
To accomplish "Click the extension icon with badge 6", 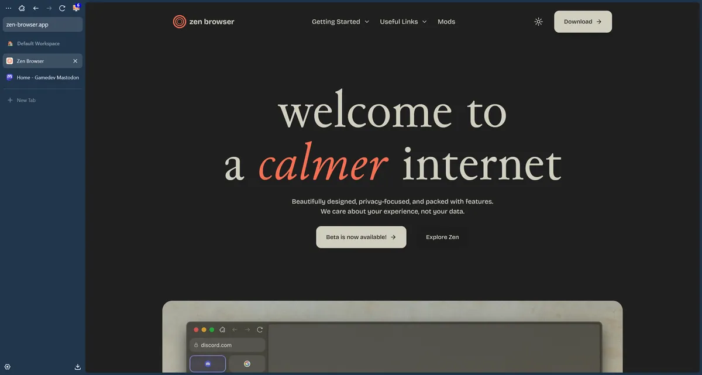I will 76,8.
